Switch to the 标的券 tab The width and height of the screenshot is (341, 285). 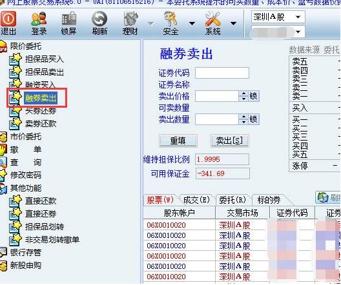point(269,200)
